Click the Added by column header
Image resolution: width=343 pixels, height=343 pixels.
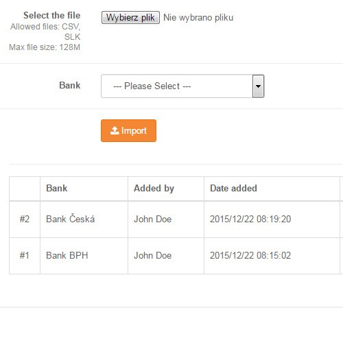pos(154,189)
